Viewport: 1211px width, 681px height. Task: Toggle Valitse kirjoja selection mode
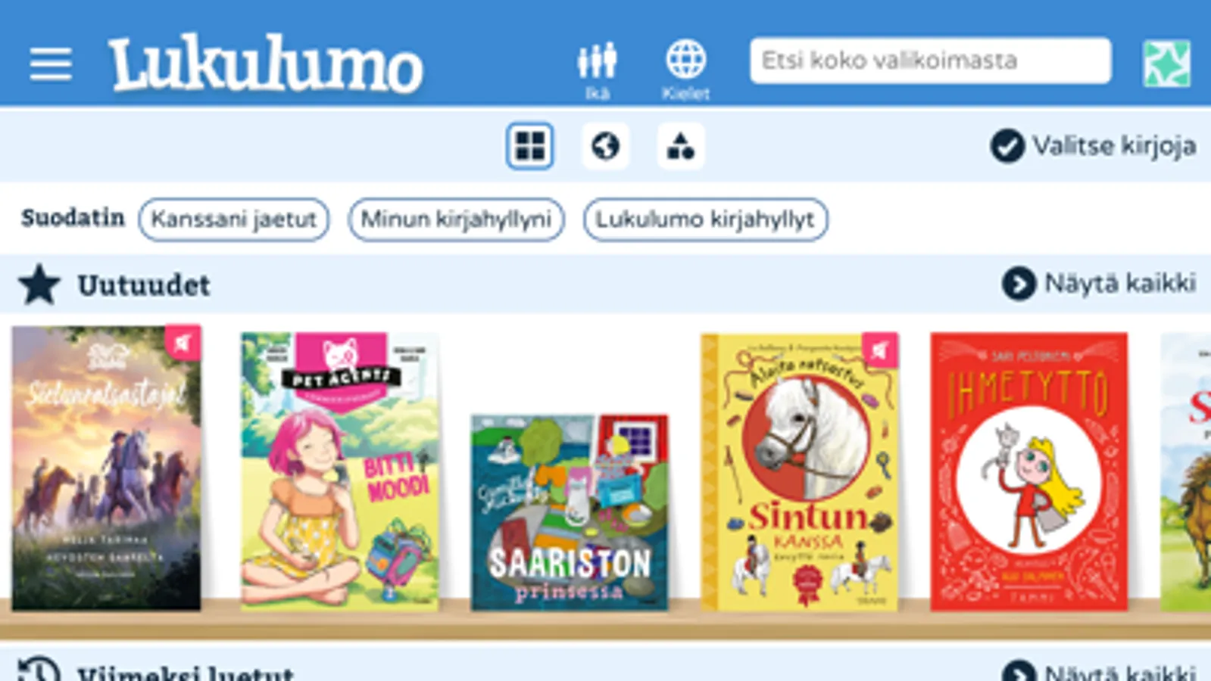tap(1093, 145)
